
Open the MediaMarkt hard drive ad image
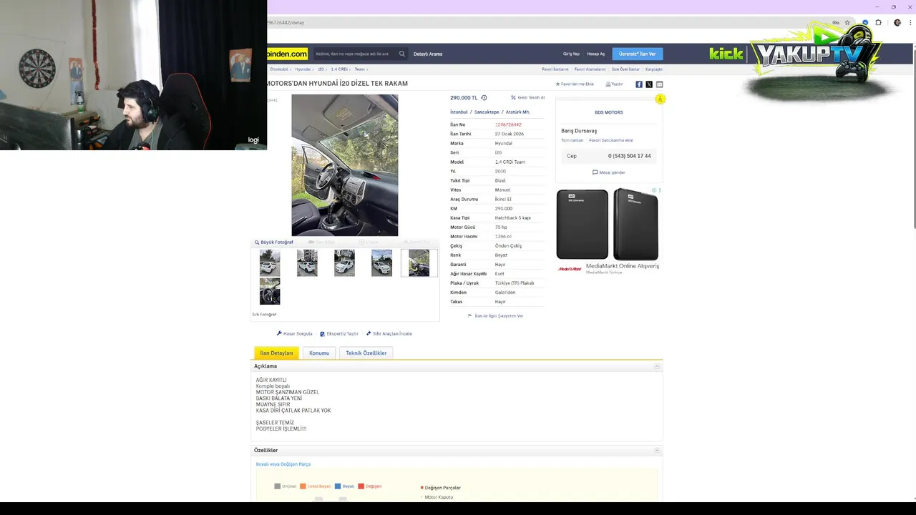(608, 225)
